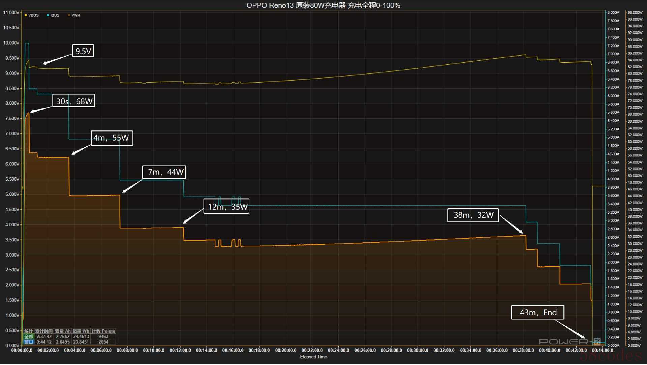Image resolution: width=647 pixels, height=365 pixels.
Task: Click the 计数 Points column header
Action: click(x=103, y=331)
